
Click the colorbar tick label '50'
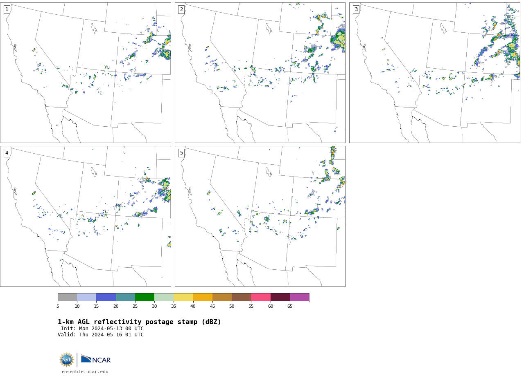click(x=232, y=307)
